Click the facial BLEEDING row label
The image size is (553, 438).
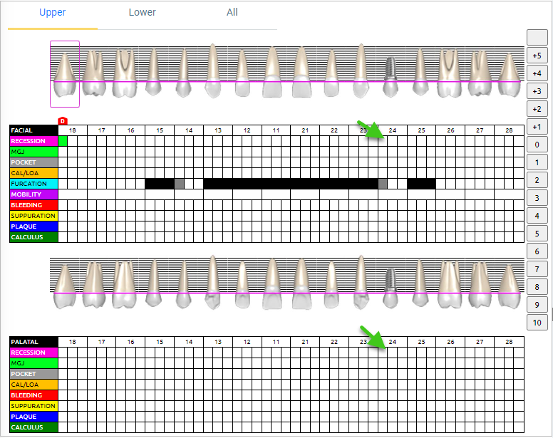click(x=33, y=205)
